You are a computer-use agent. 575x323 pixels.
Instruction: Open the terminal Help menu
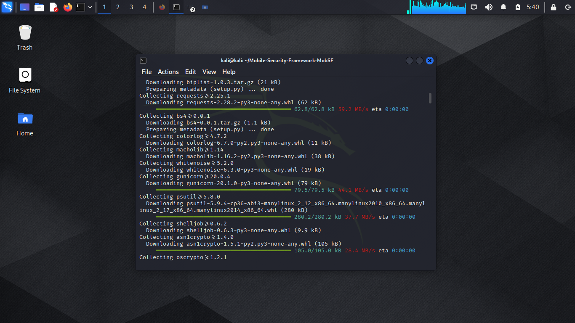click(229, 72)
